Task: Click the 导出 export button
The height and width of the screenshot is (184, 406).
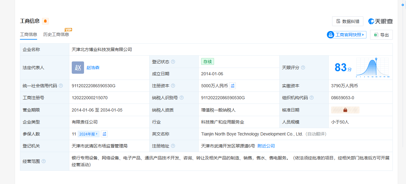Action: (x=381, y=35)
